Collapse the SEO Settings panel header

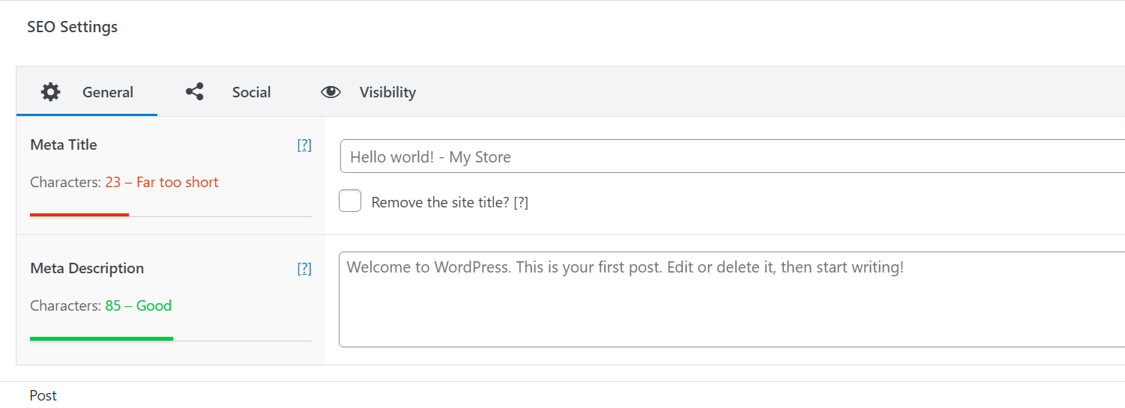click(73, 27)
